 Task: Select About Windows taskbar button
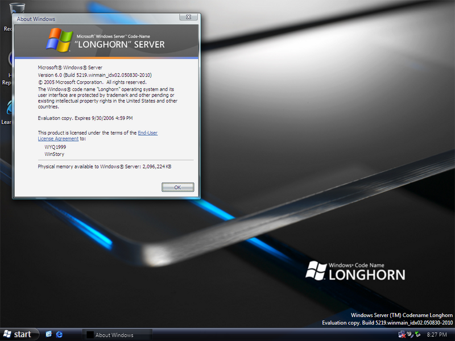pos(118,335)
